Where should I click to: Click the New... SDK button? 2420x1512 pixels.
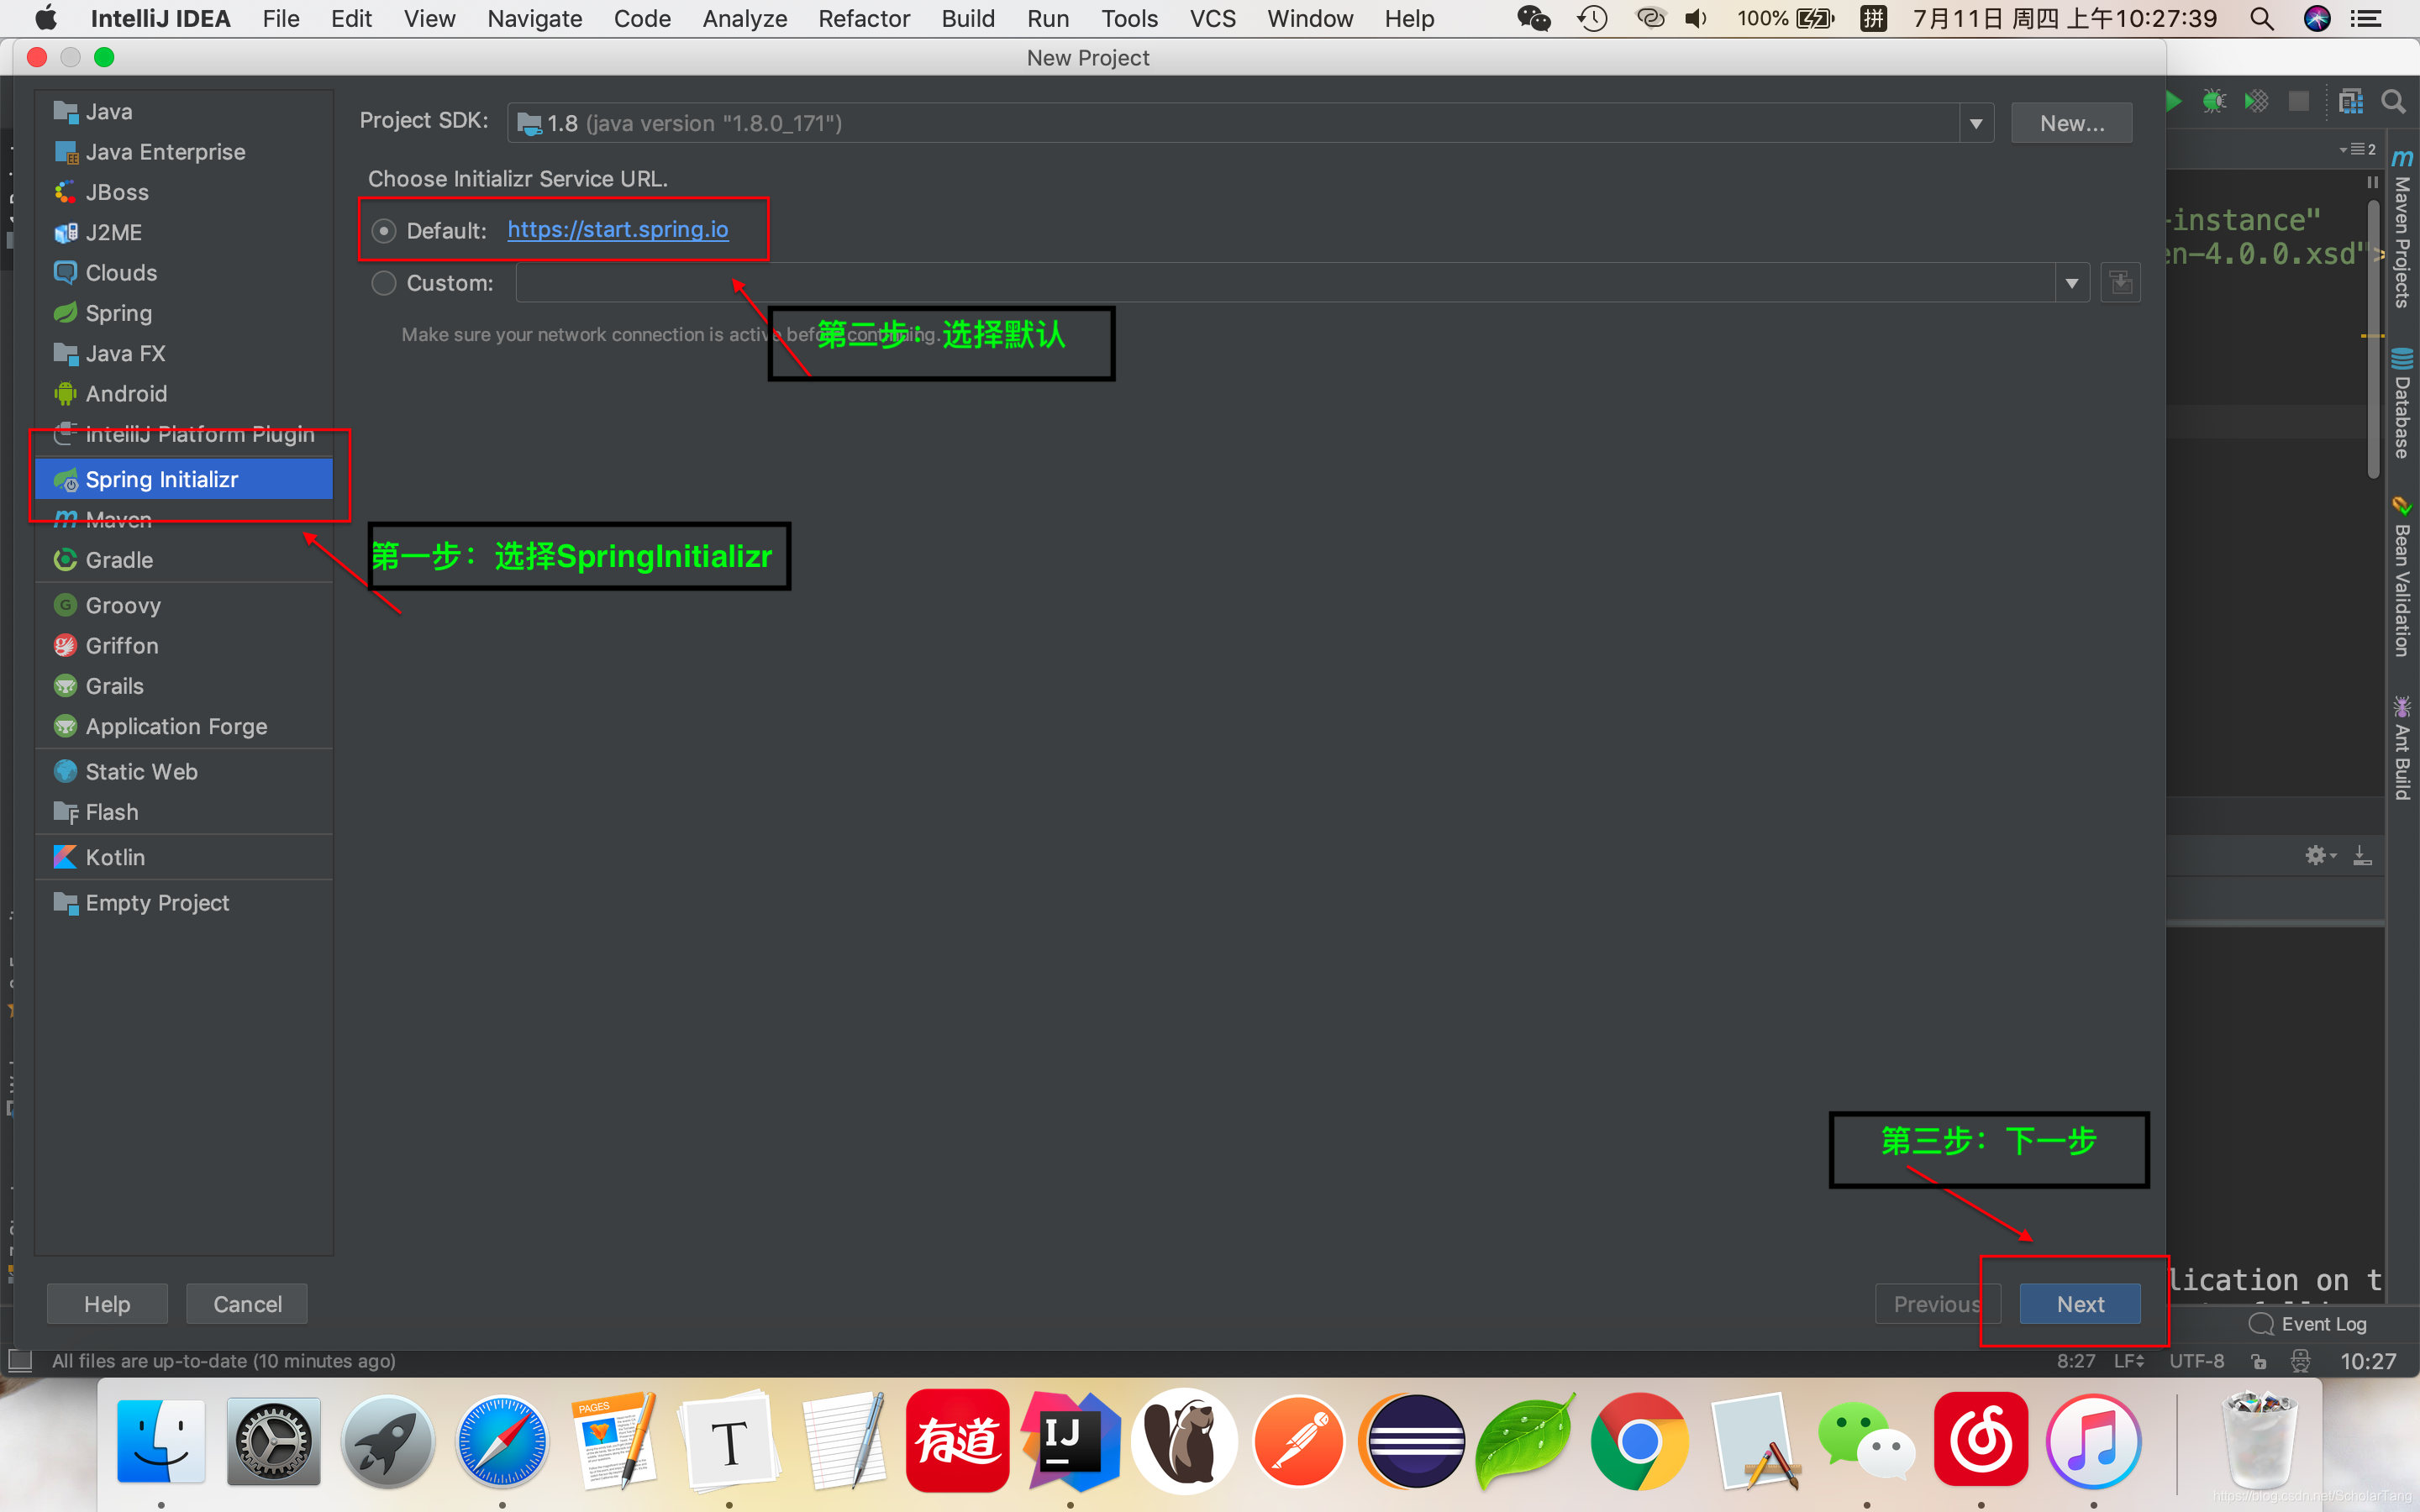pyautogui.click(x=2072, y=123)
